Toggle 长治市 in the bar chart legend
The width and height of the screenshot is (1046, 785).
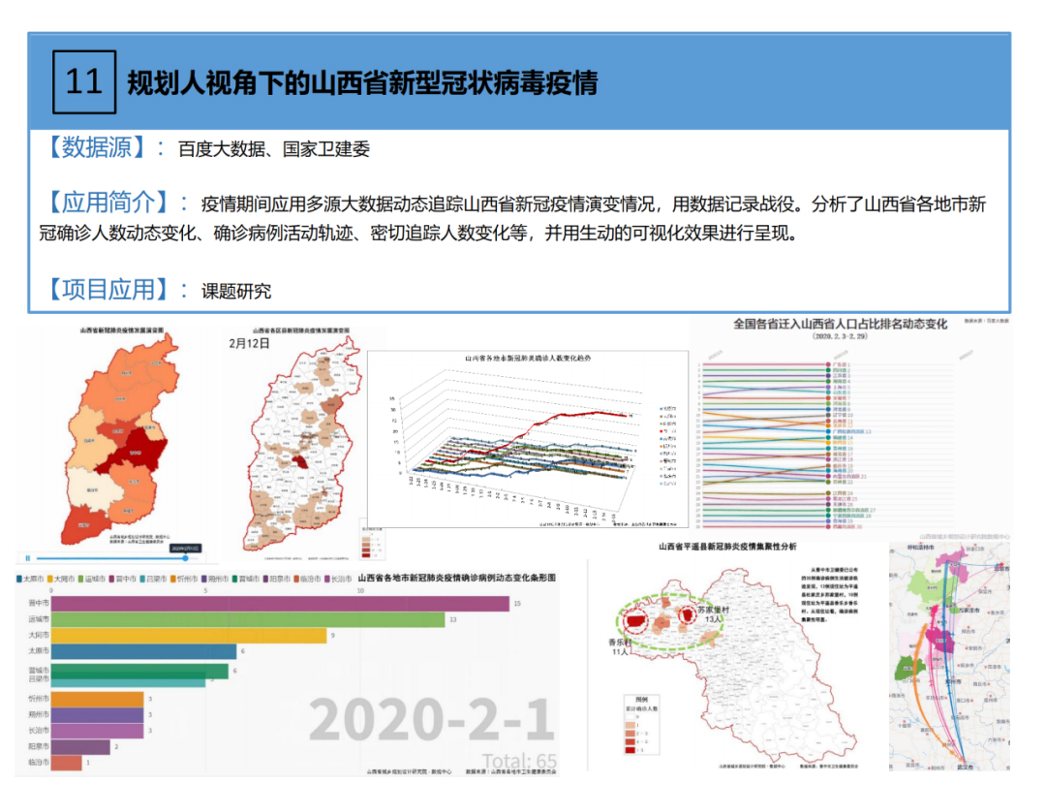pyautogui.click(x=336, y=579)
